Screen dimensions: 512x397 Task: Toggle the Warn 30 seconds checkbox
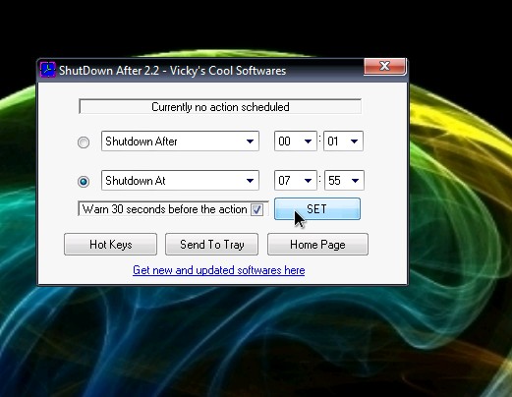point(256,209)
